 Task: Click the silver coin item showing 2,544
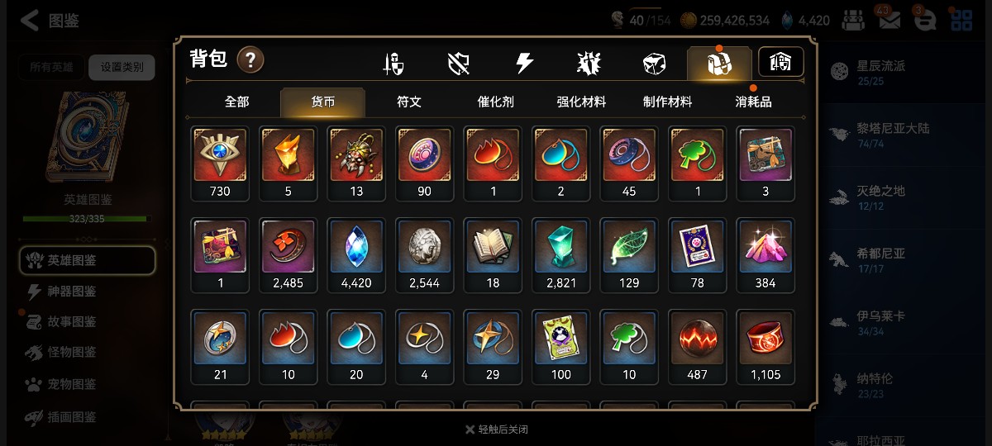click(x=424, y=254)
